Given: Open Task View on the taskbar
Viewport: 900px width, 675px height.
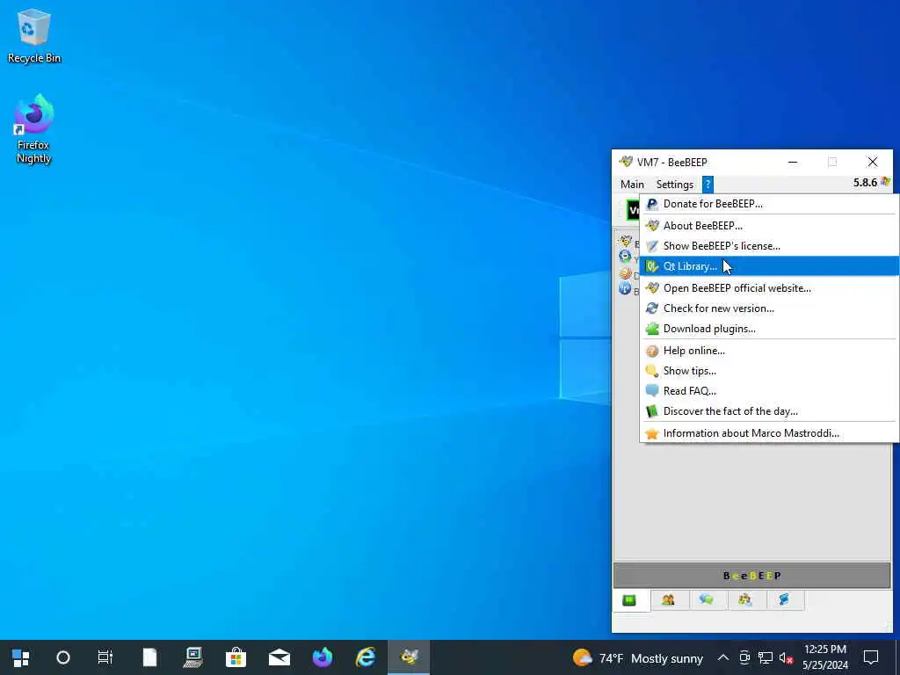Looking at the screenshot, I should coord(105,657).
